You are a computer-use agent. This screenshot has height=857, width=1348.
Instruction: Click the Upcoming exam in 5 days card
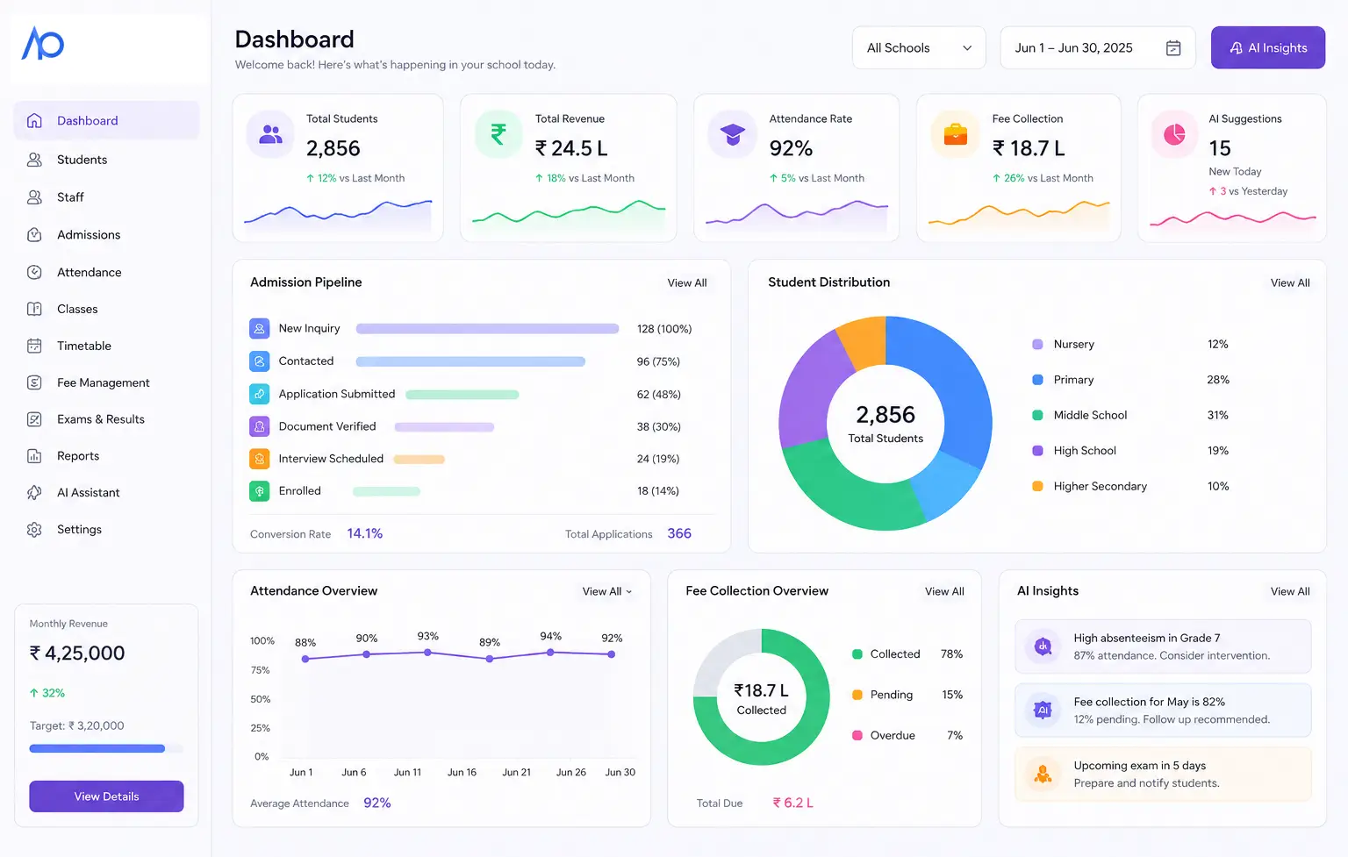(1163, 775)
